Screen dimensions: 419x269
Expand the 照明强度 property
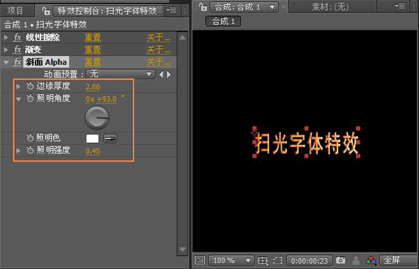[18, 151]
